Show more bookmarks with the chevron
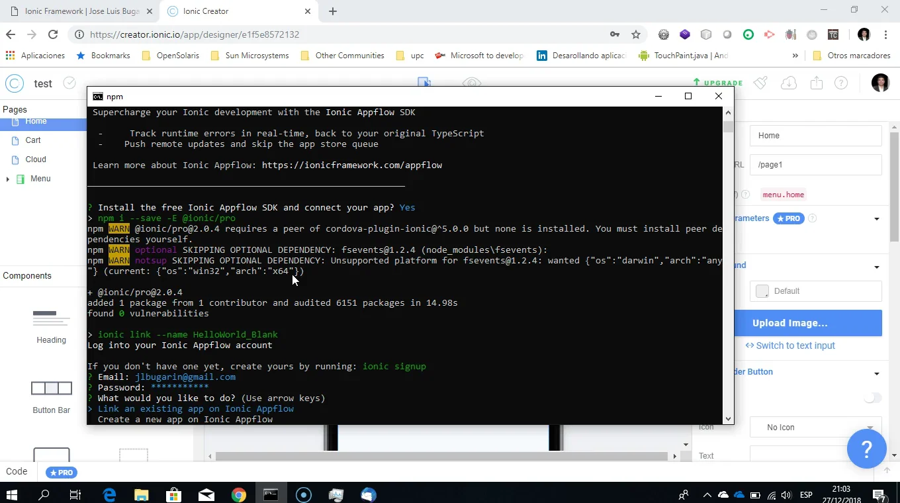This screenshot has width=900, height=503. (795, 56)
